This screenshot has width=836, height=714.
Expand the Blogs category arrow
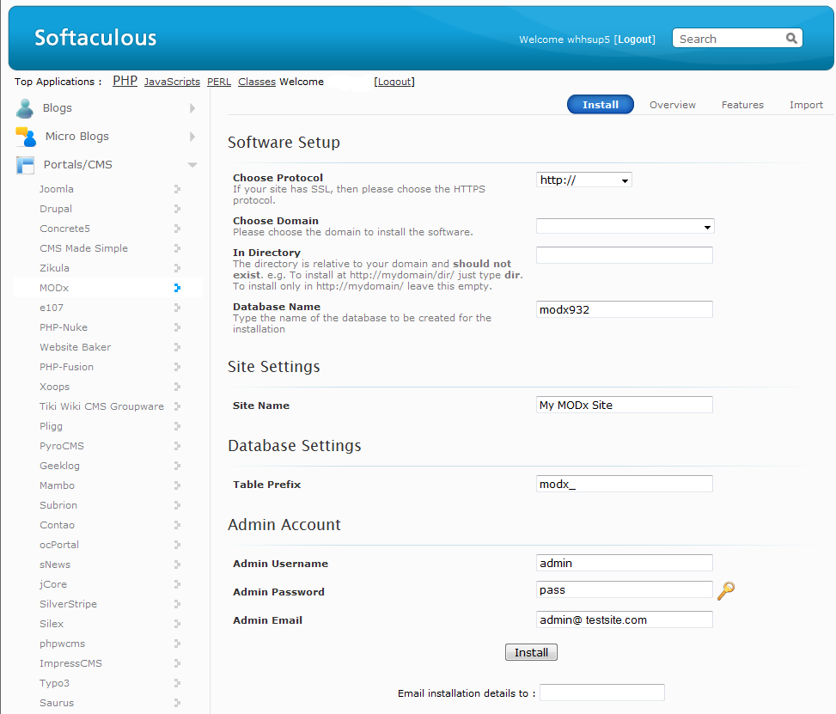[x=192, y=108]
